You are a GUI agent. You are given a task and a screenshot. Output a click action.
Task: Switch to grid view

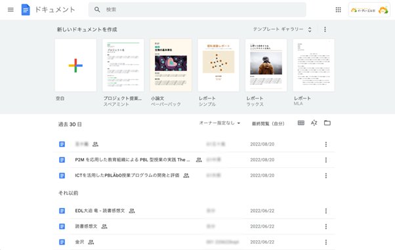tap(301, 123)
